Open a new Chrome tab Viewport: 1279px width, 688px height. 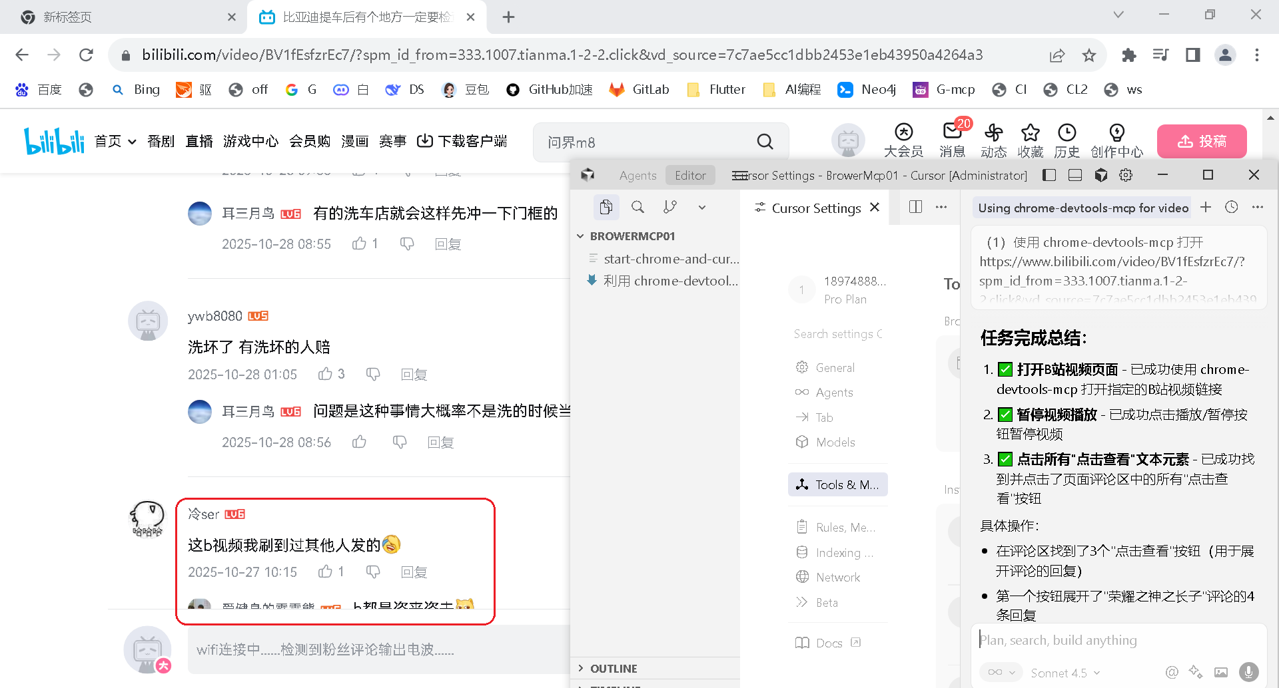tap(508, 17)
